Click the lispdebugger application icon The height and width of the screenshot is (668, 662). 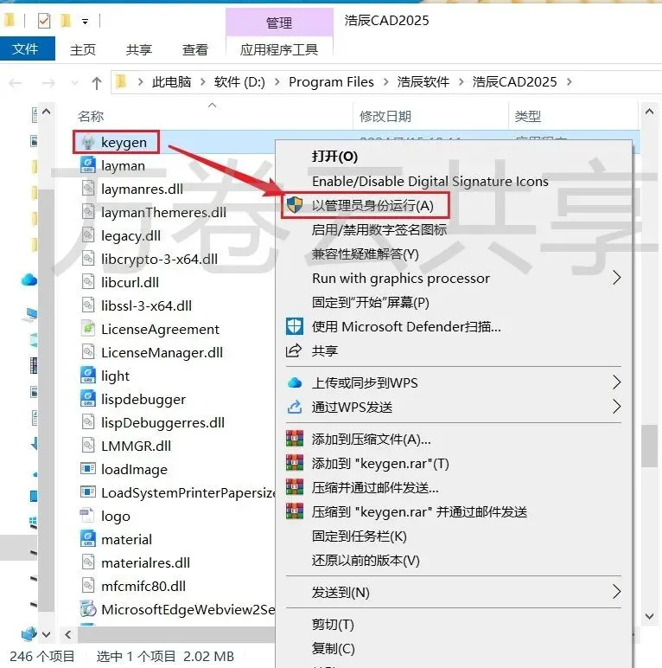tap(88, 399)
